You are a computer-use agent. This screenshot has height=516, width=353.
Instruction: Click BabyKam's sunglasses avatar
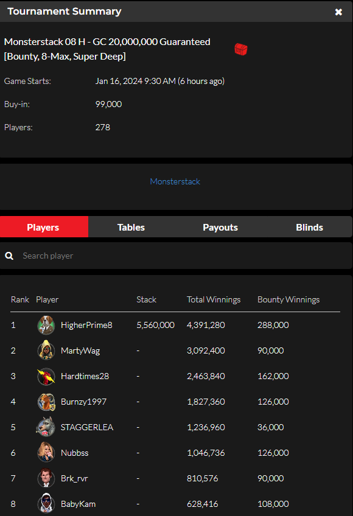click(x=46, y=504)
